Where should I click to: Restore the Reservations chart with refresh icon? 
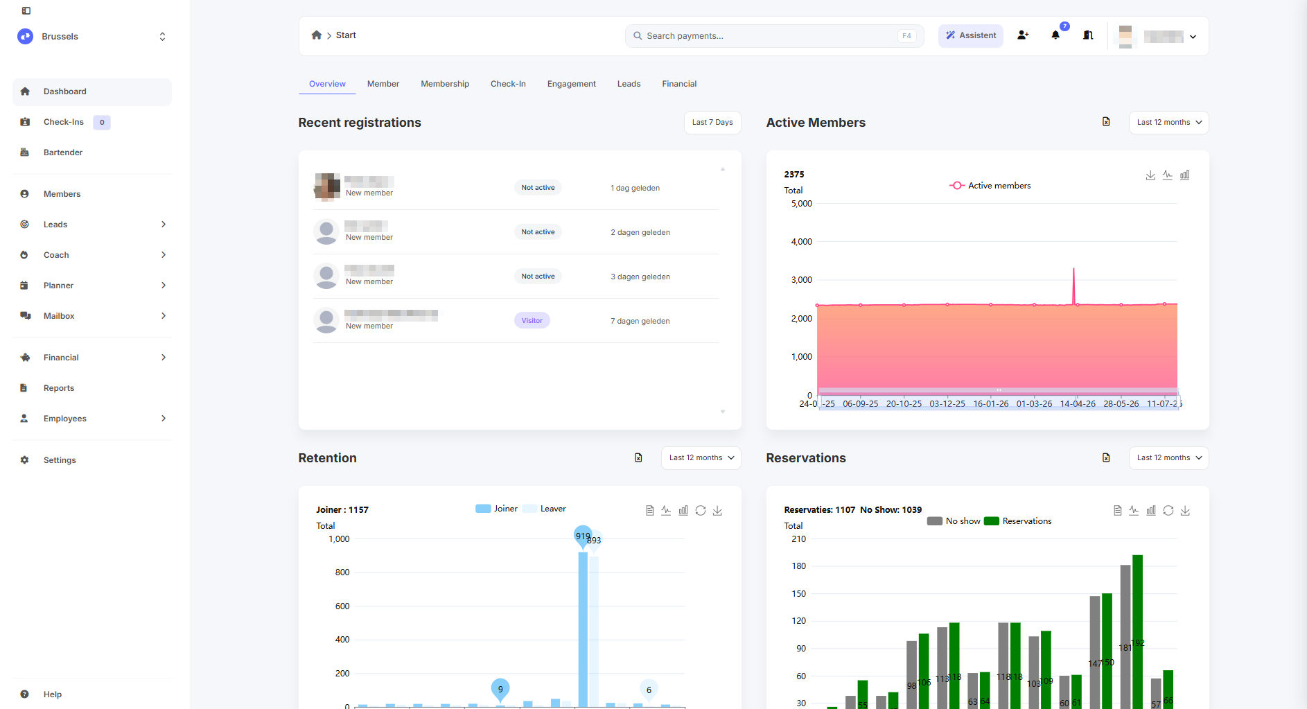(1168, 511)
